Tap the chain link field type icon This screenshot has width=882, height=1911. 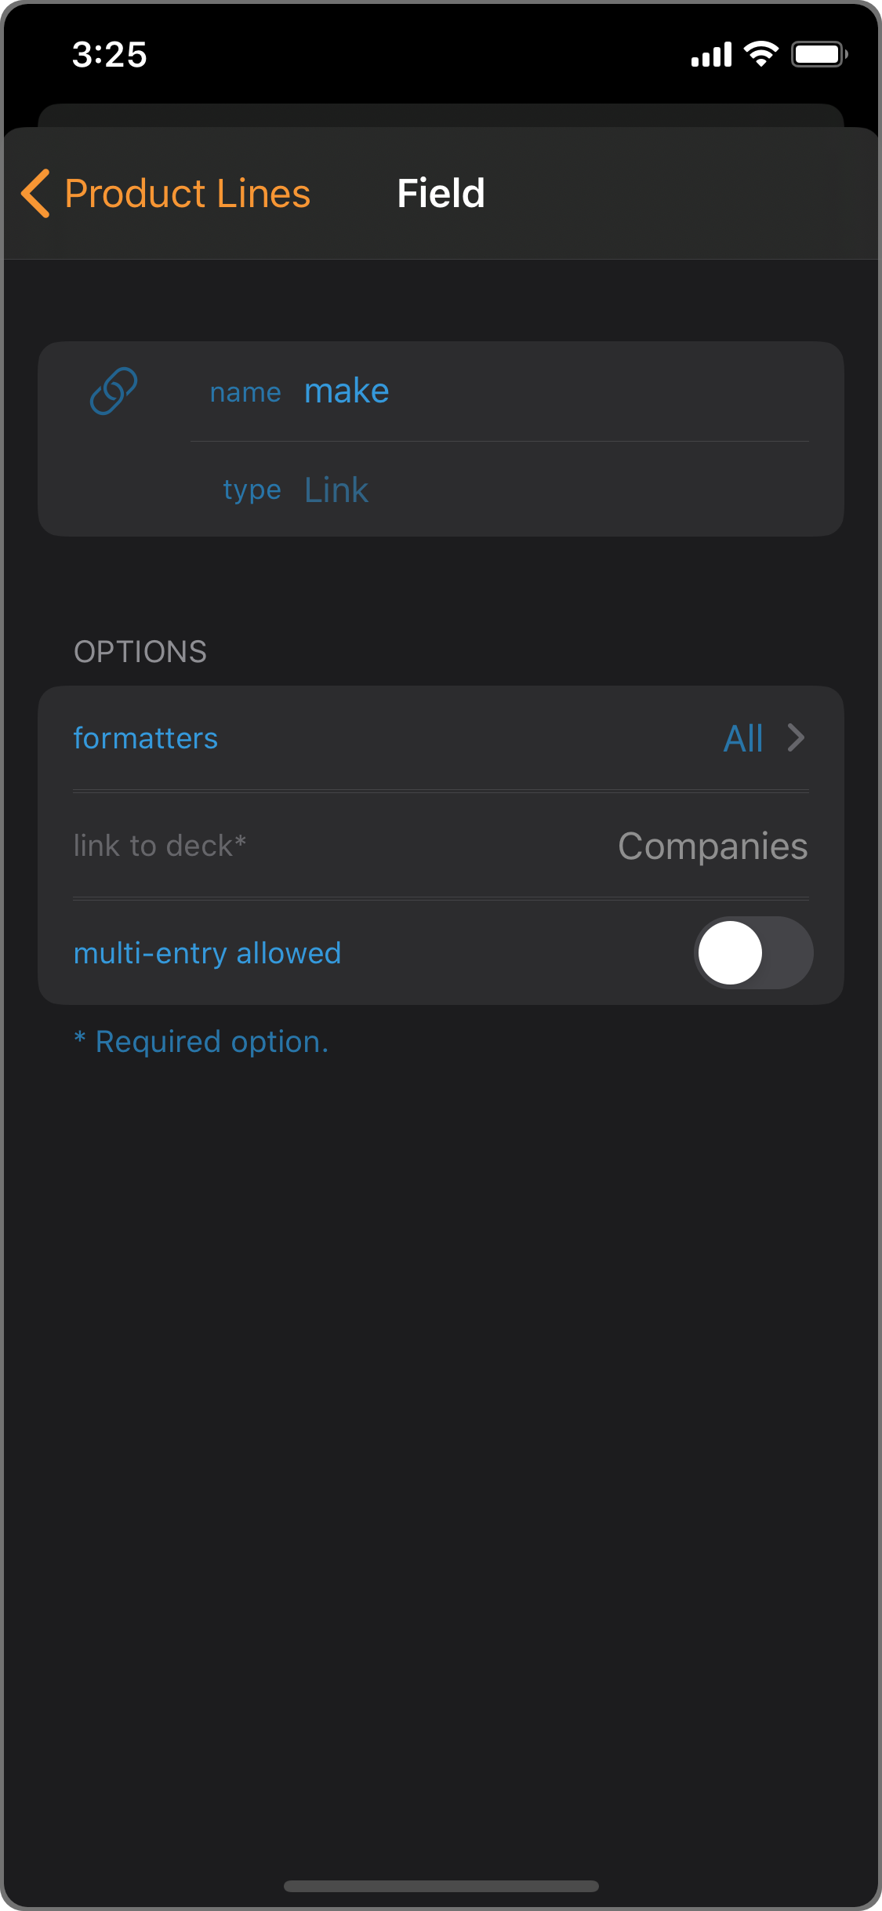[114, 391]
